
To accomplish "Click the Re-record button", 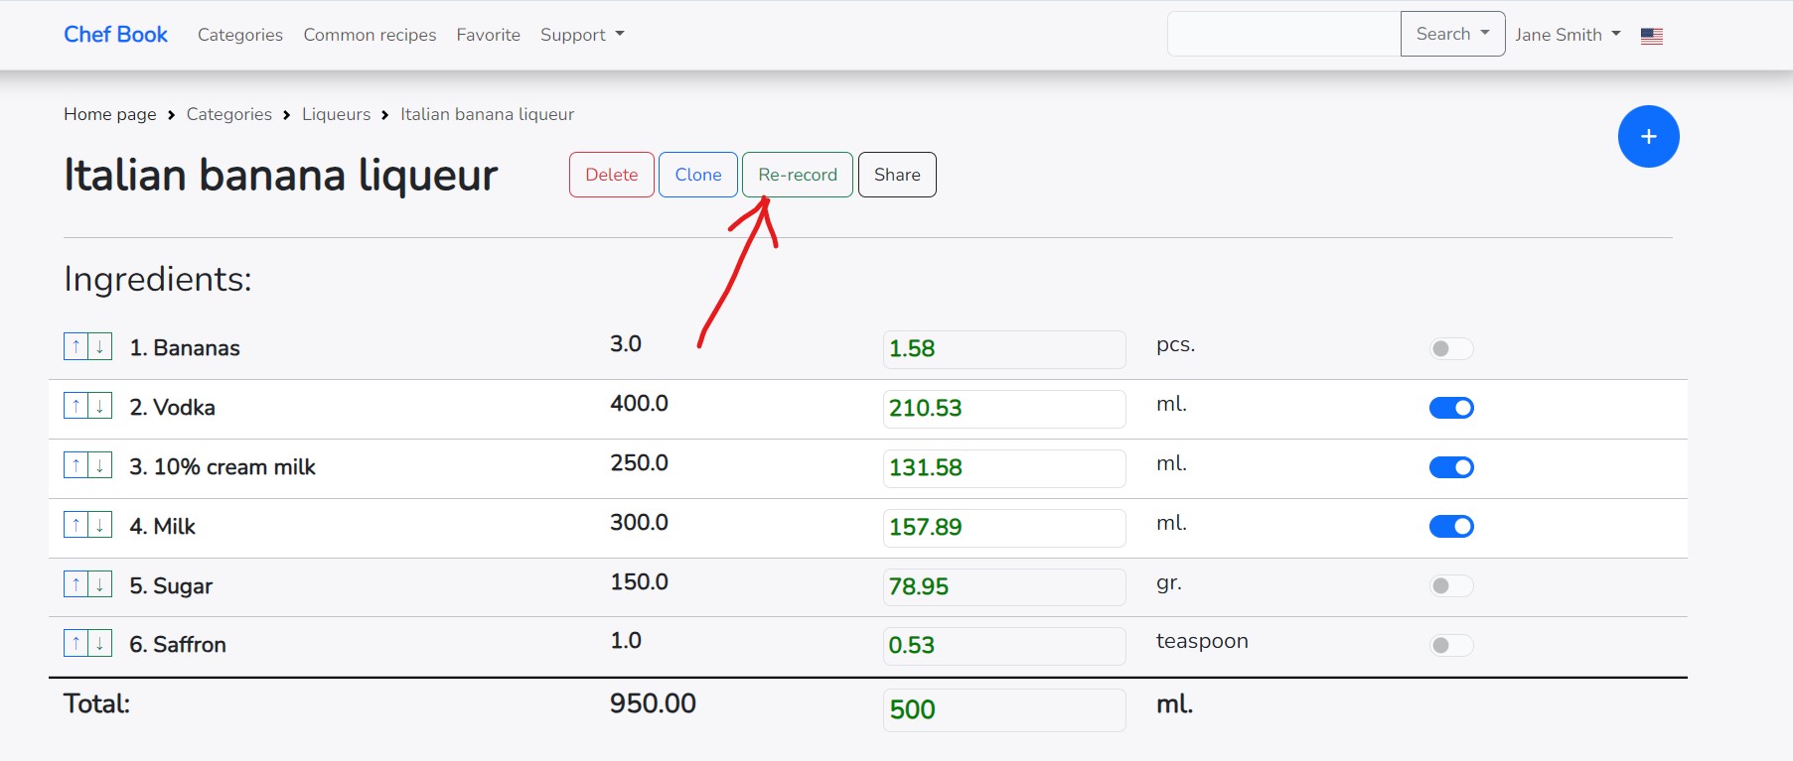I will [797, 175].
